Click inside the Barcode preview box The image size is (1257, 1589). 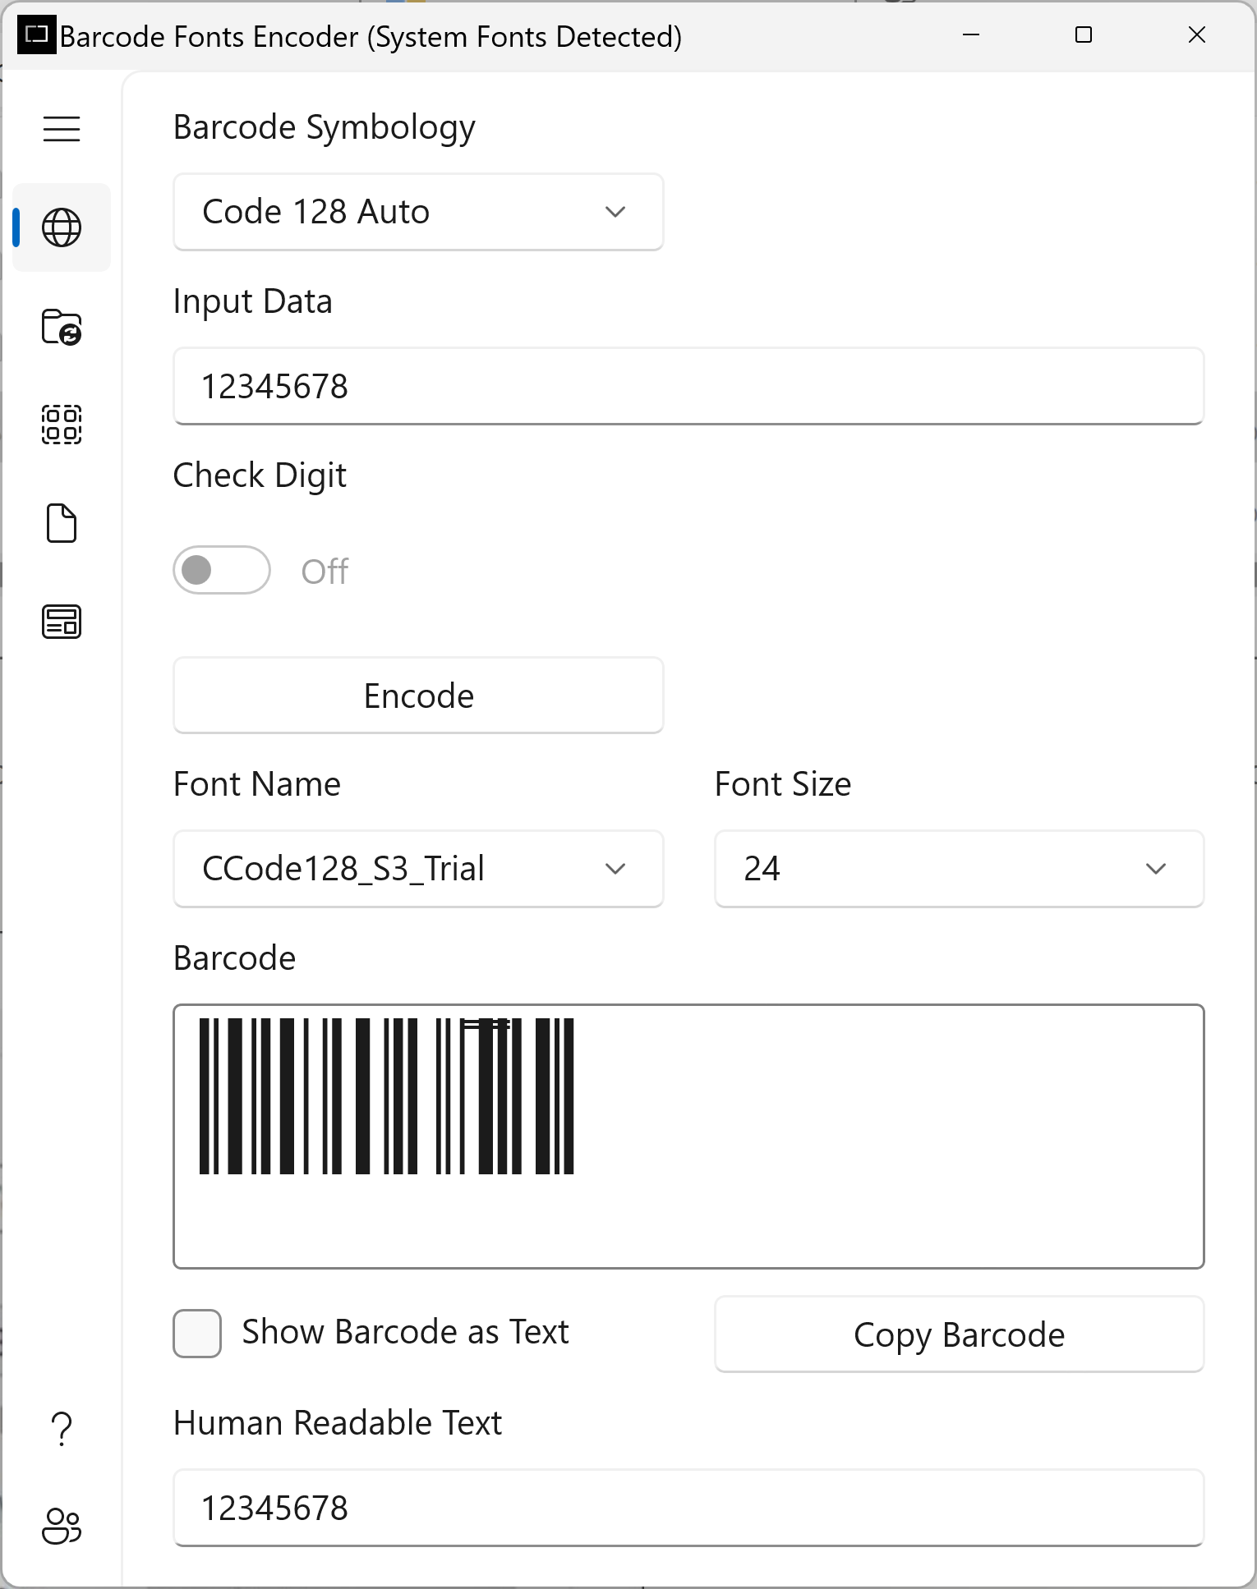pyautogui.click(x=688, y=1137)
